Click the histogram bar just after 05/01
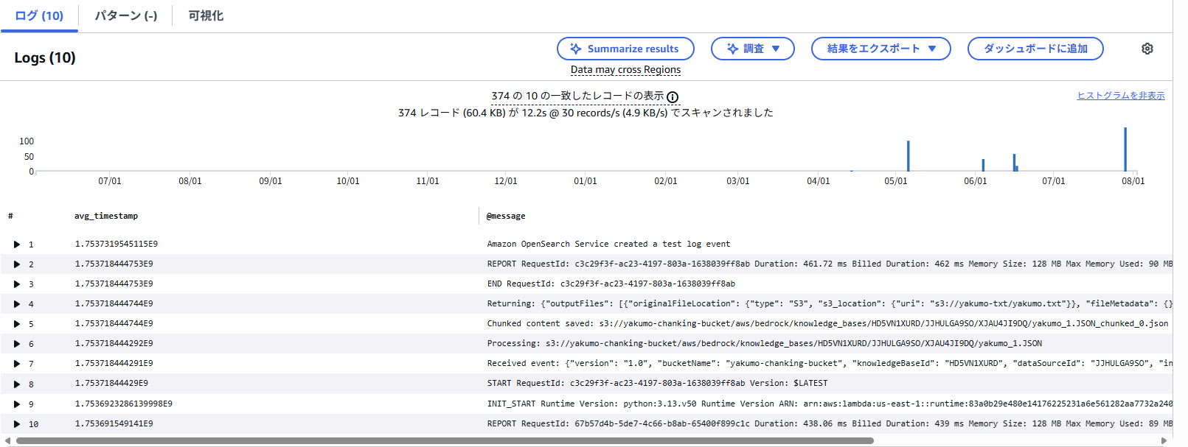 pyautogui.click(x=909, y=156)
